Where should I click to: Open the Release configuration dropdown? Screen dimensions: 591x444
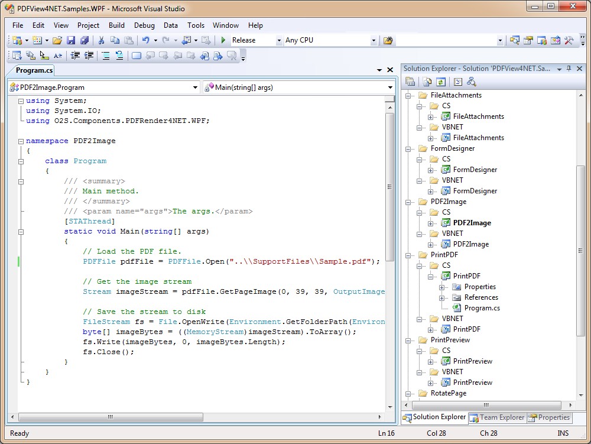278,40
